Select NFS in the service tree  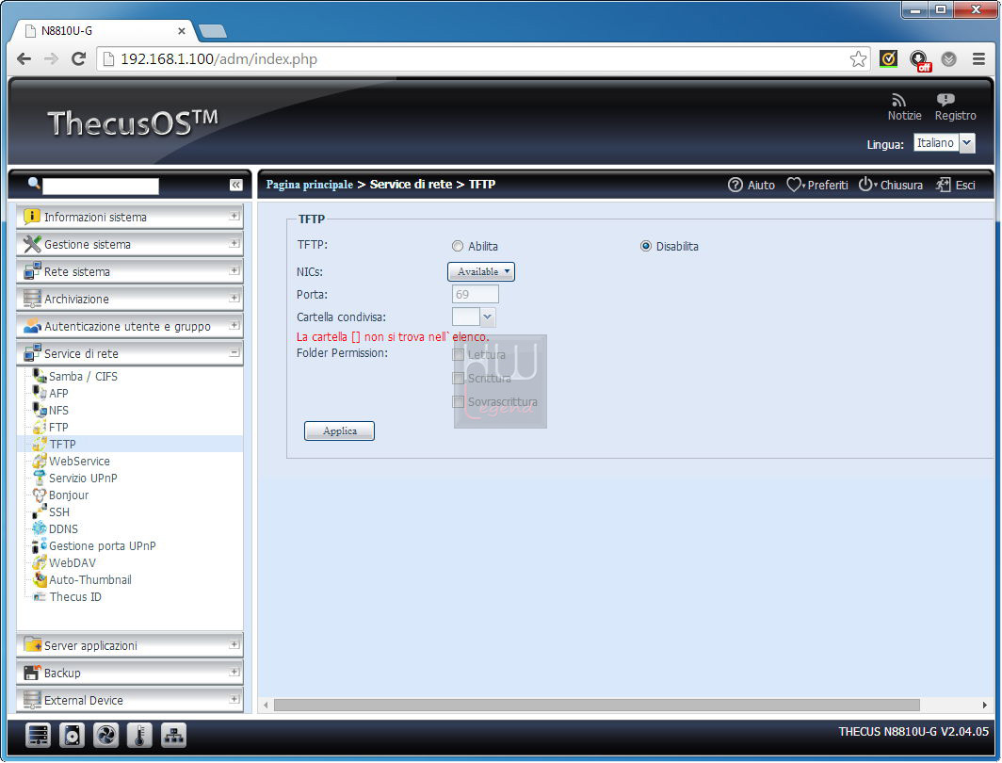click(x=58, y=411)
